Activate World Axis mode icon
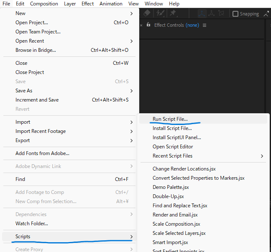This screenshot has width=271, height=252. 212,13
